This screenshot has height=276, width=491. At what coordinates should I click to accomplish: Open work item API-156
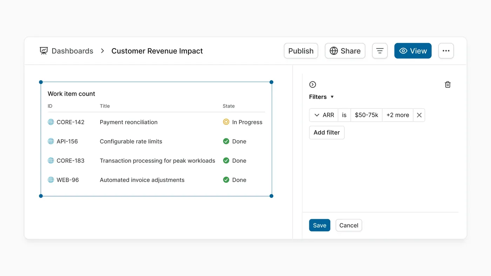[x=67, y=141]
